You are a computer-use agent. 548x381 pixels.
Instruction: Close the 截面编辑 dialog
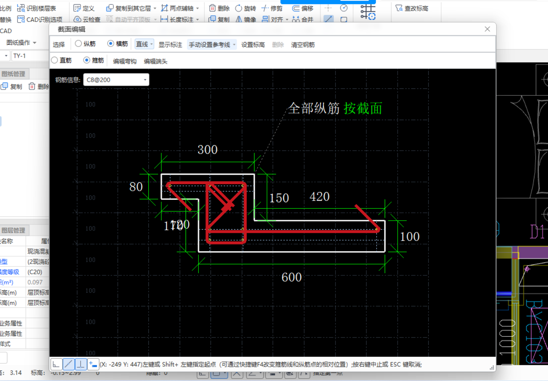pos(487,29)
